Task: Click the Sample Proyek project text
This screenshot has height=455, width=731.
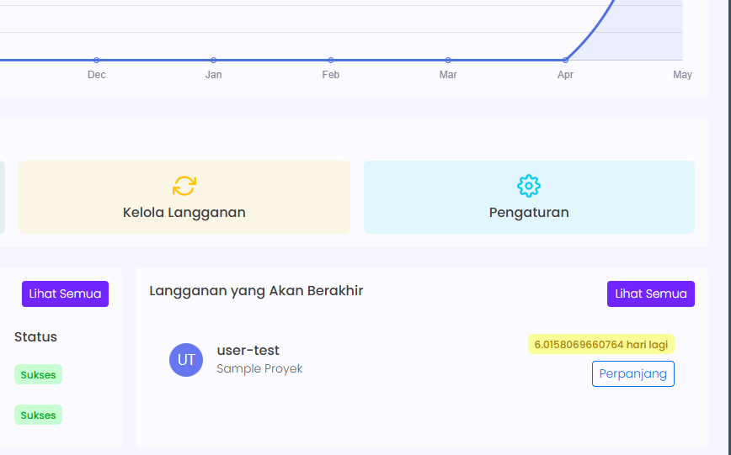Action: 259,368
